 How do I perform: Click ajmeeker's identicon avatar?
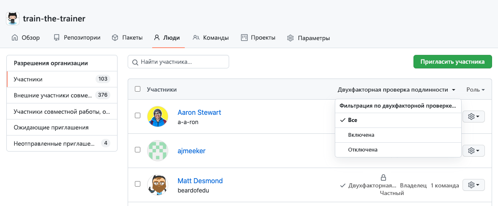[158, 151]
